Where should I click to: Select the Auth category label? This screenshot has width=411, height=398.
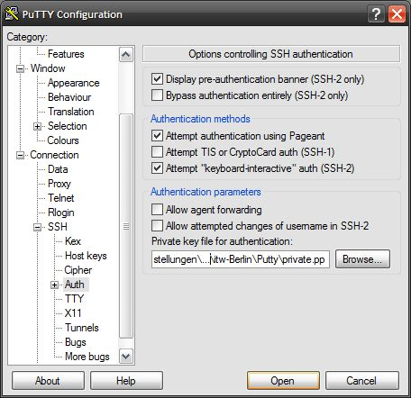click(75, 285)
